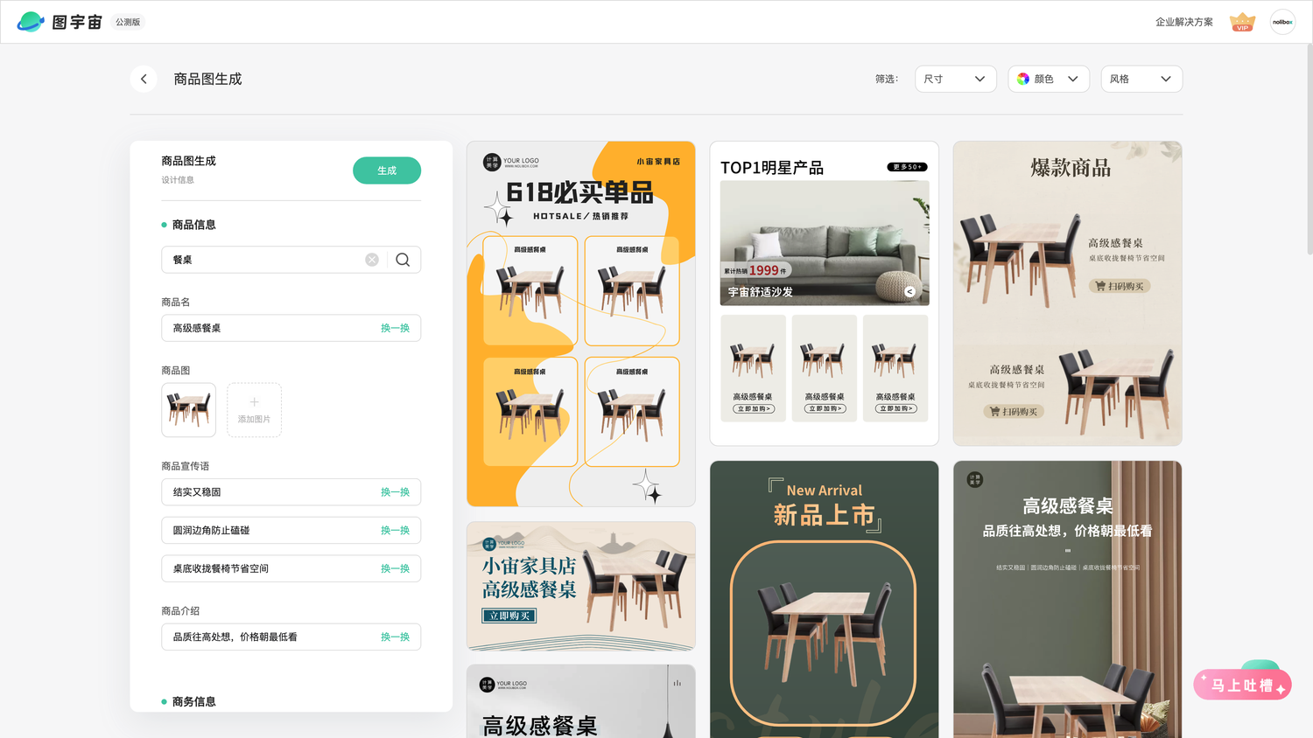1313x738 pixels.
Task: Click the 设计信息 subtitle
Action: [178, 180]
